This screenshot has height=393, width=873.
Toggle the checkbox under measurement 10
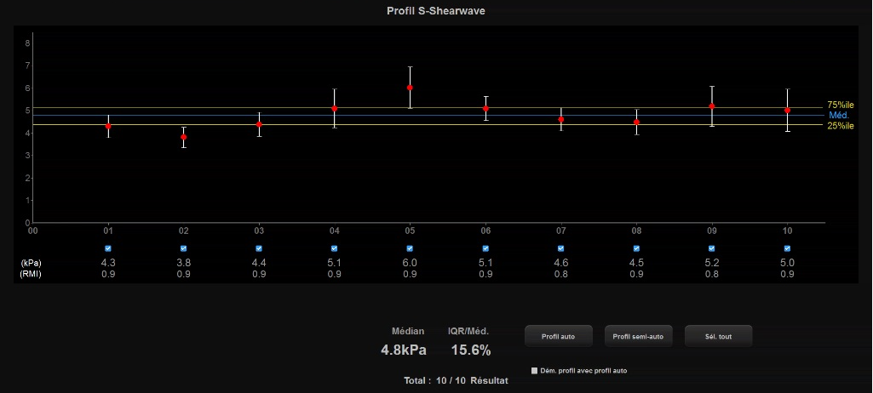click(787, 248)
